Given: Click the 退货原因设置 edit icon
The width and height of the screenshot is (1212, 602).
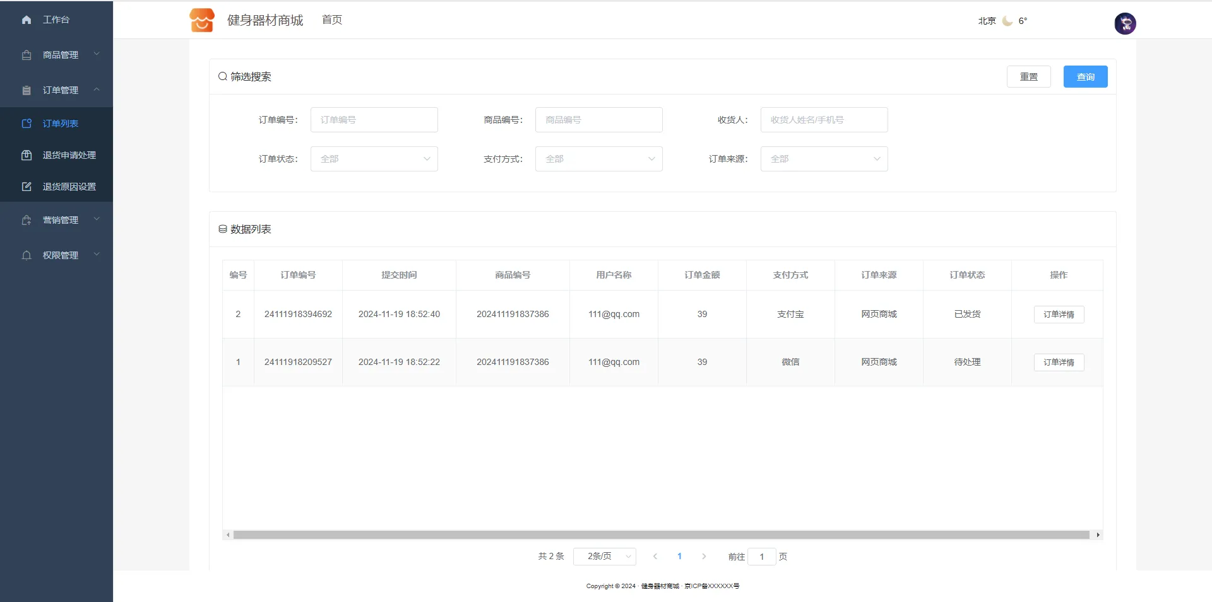Looking at the screenshot, I should click(27, 187).
